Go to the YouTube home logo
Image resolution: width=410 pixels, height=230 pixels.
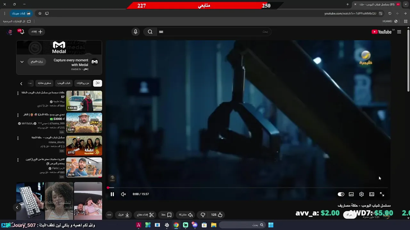point(381,32)
